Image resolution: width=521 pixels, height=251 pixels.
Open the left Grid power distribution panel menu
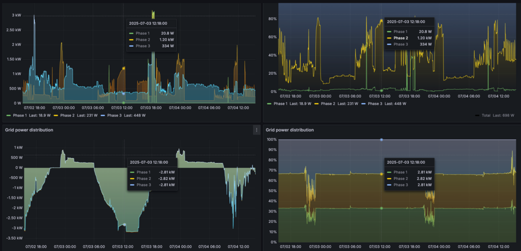(256, 129)
